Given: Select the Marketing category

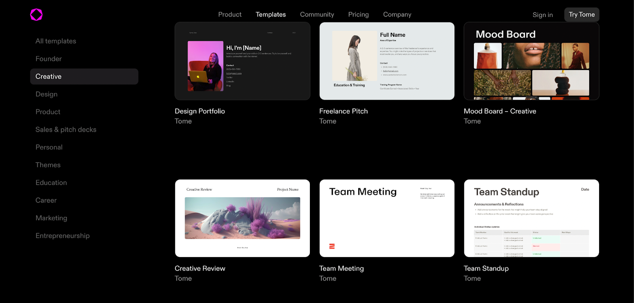Looking at the screenshot, I should 52,218.
